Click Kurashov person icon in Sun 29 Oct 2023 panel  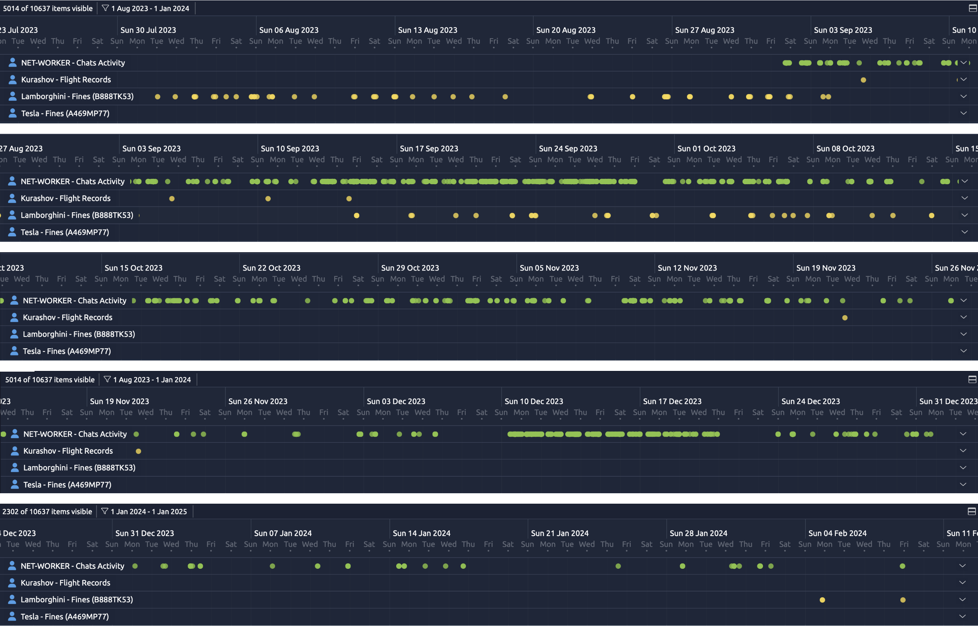coord(14,317)
